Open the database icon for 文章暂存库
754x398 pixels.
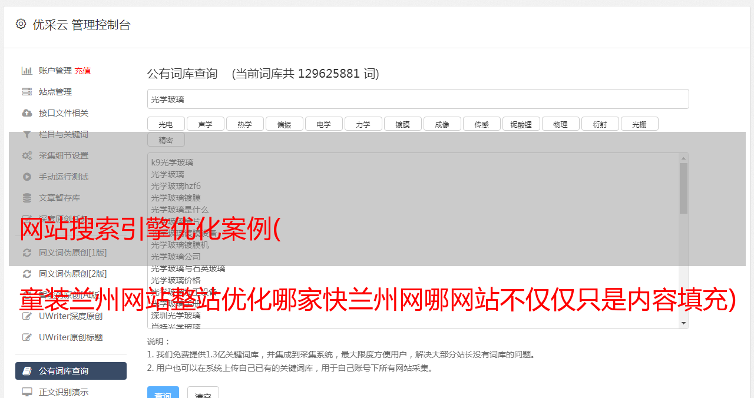click(x=27, y=198)
